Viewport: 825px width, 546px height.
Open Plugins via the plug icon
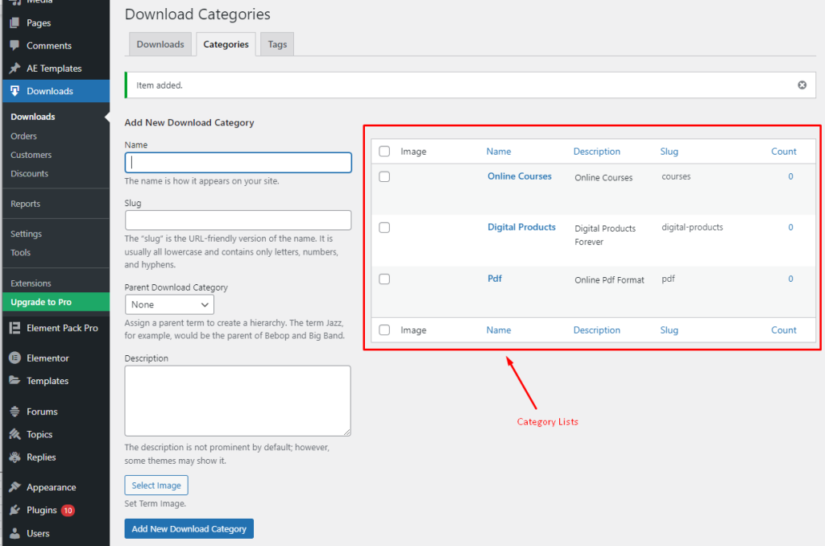tap(15, 510)
